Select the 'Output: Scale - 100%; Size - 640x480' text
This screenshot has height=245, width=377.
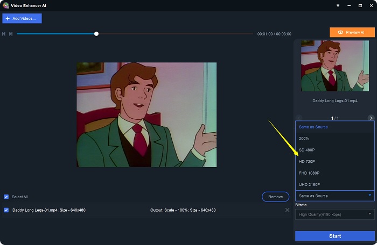coord(183,210)
